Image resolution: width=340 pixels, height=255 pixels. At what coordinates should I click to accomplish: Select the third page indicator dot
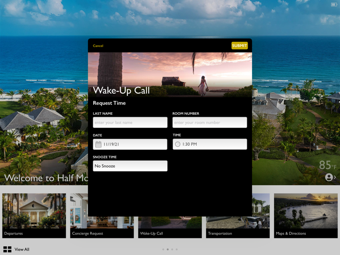[172, 249]
